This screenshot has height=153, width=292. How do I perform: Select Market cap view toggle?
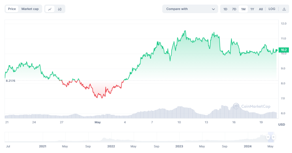click(x=30, y=9)
